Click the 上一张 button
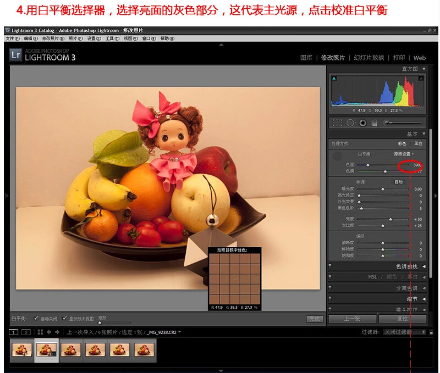The height and width of the screenshot is (373, 440). (352, 319)
